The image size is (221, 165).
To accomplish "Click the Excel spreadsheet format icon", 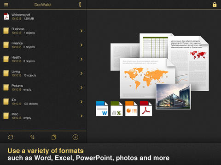I will pos(116,109).
